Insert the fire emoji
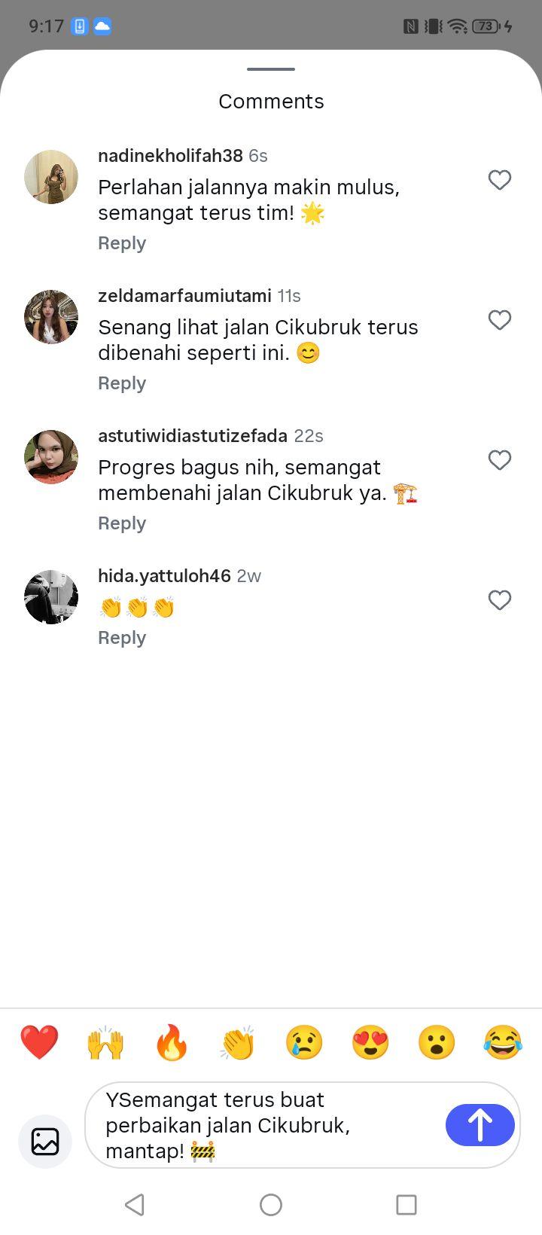The width and height of the screenshot is (542, 1235). 172,1043
